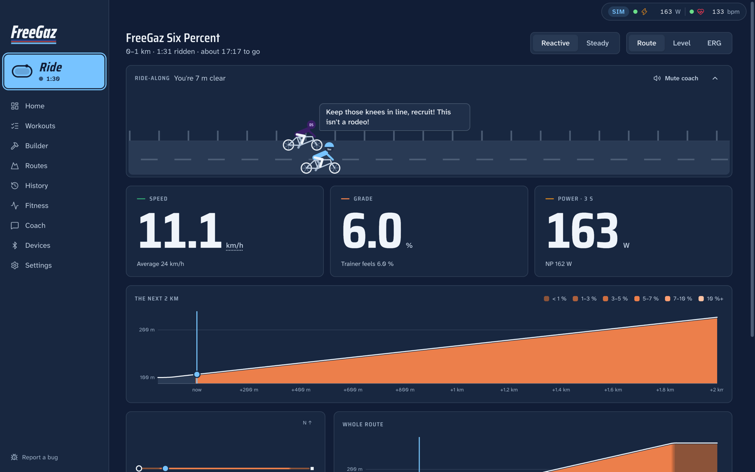Open History clock icon
Image resolution: width=755 pixels, height=472 pixels.
coord(15,185)
